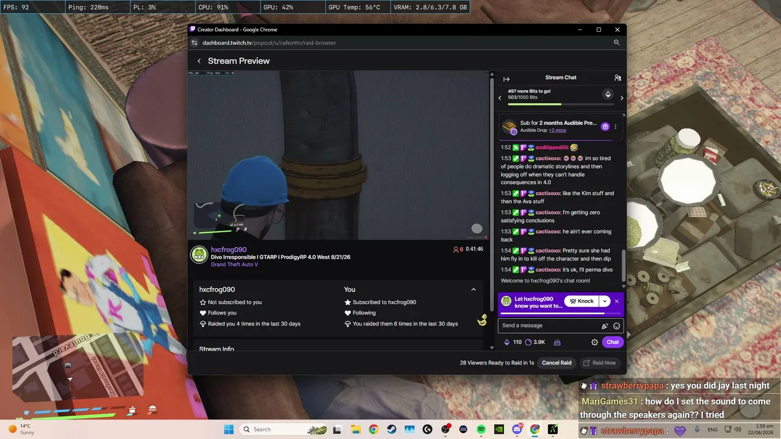Click the stream preview video

click(339, 155)
